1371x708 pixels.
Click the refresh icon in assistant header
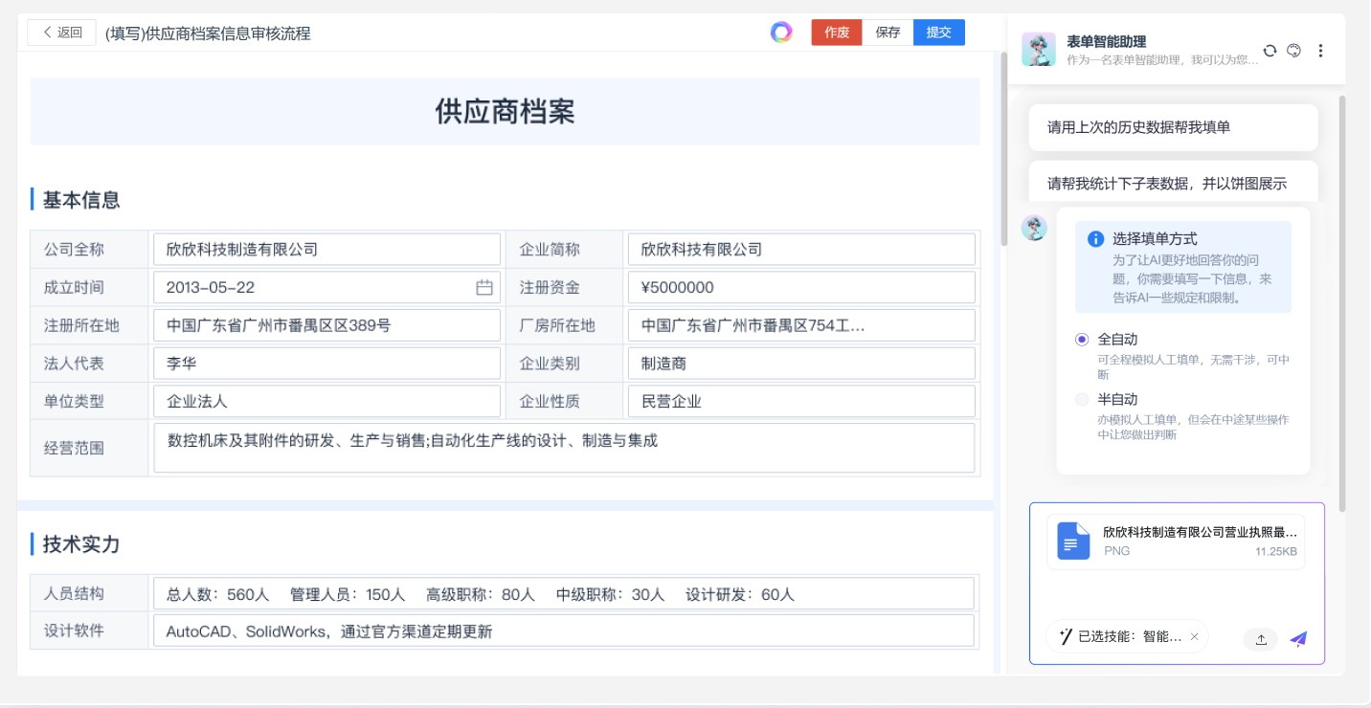[1270, 51]
